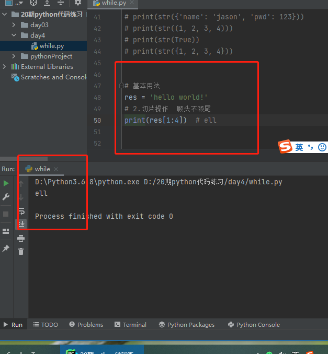Clear console with trash icon

click(21, 251)
